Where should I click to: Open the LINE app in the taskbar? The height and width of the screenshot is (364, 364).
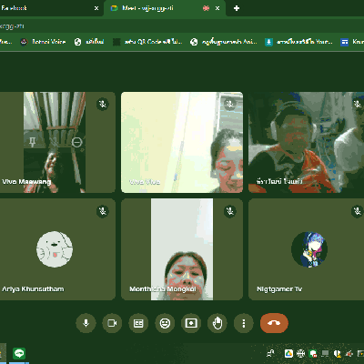[19, 353]
